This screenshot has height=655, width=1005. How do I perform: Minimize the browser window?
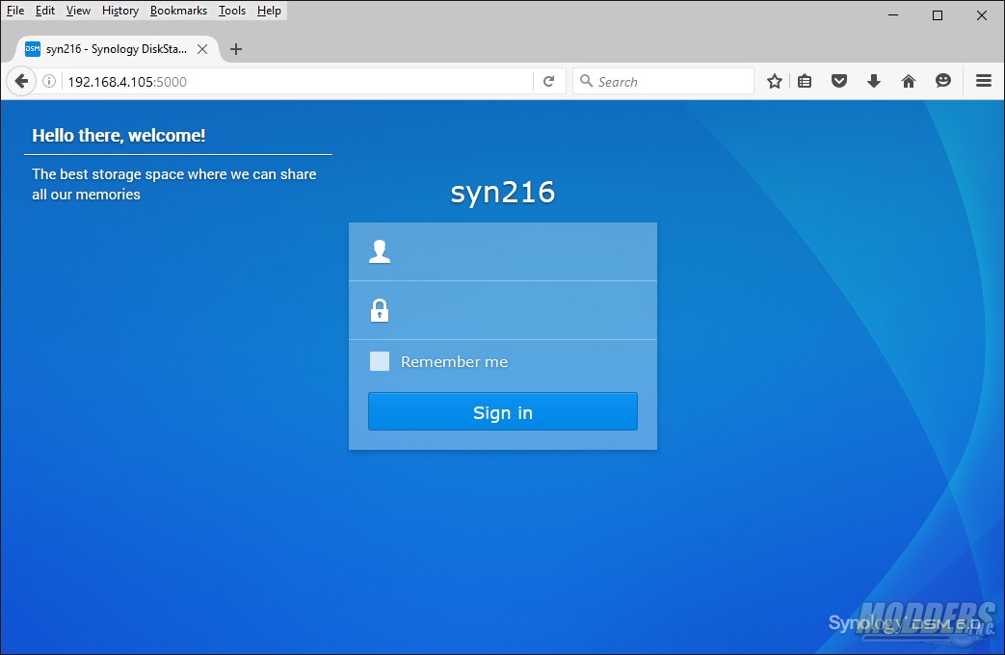coord(893,15)
